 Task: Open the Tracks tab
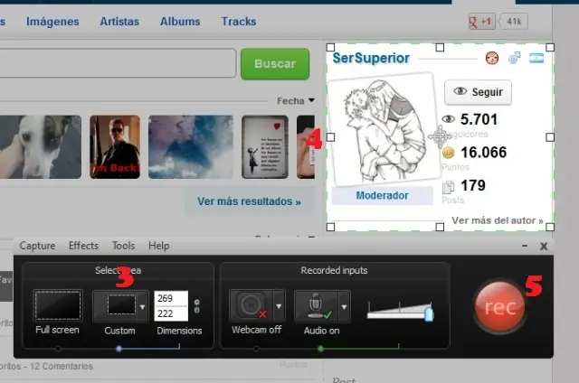pyautogui.click(x=239, y=22)
